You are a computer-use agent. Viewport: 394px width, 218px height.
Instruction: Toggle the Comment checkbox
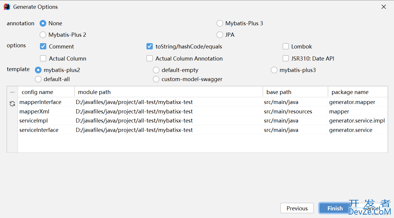(x=43, y=46)
